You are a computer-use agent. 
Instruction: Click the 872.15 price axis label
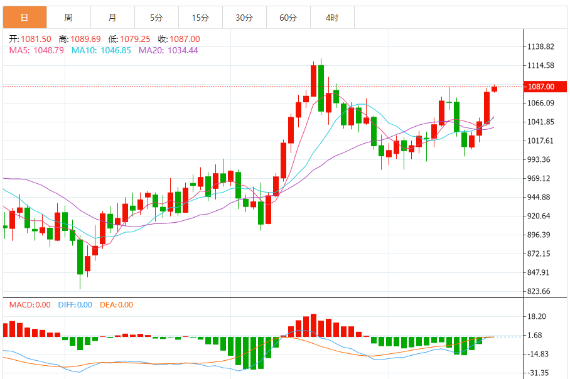pyautogui.click(x=539, y=254)
